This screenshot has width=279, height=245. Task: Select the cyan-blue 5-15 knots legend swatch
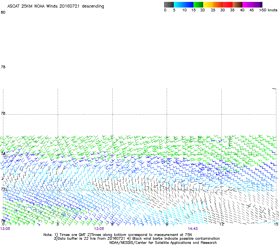184,5
